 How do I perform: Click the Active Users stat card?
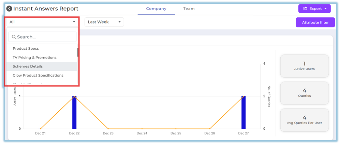point(304,66)
